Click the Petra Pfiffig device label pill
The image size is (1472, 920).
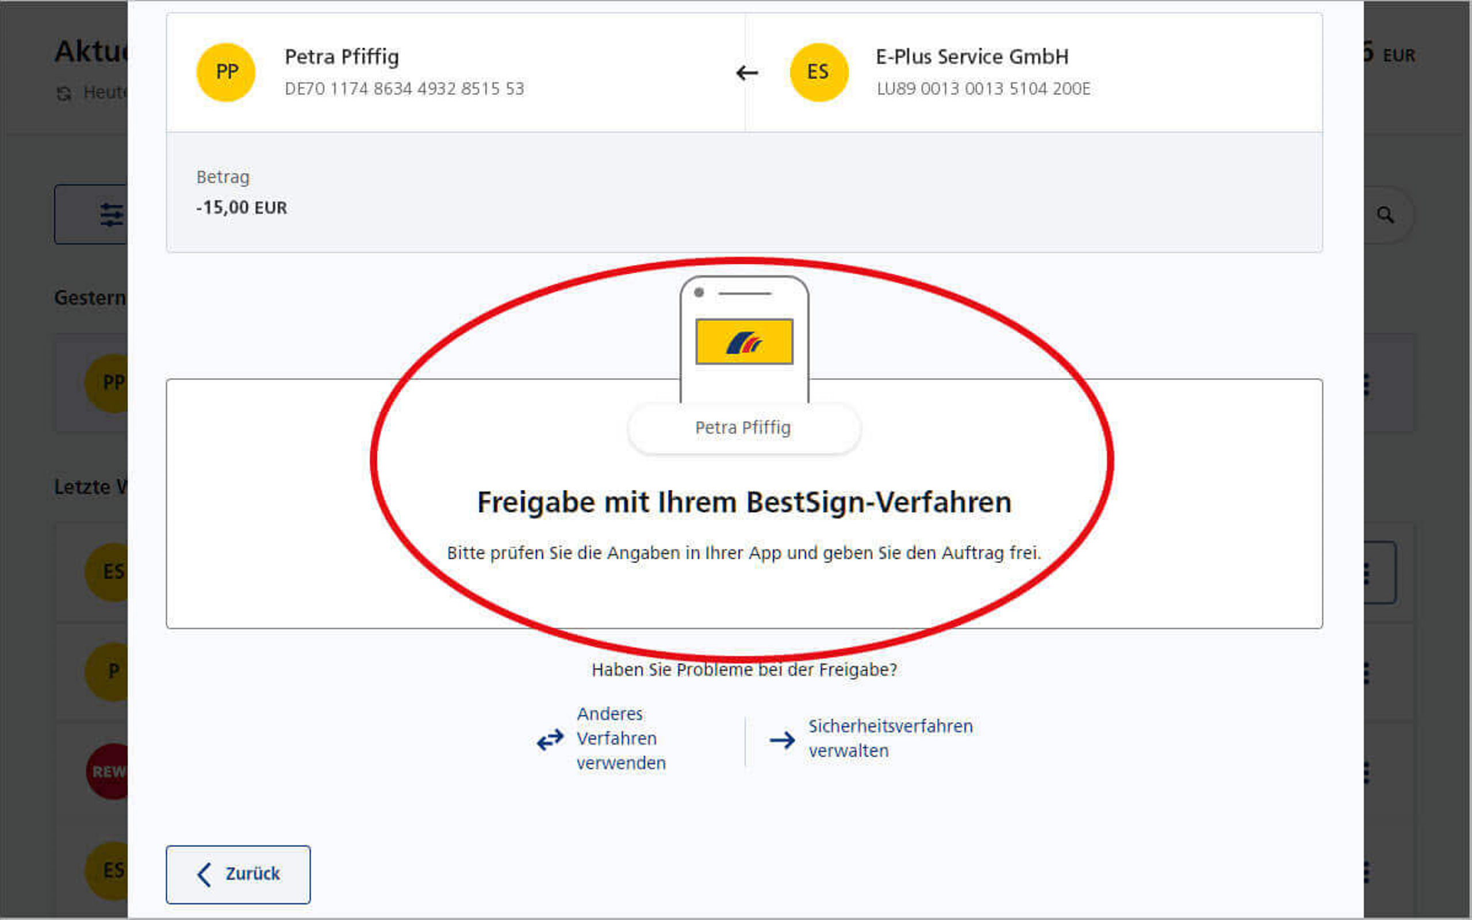(744, 428)
